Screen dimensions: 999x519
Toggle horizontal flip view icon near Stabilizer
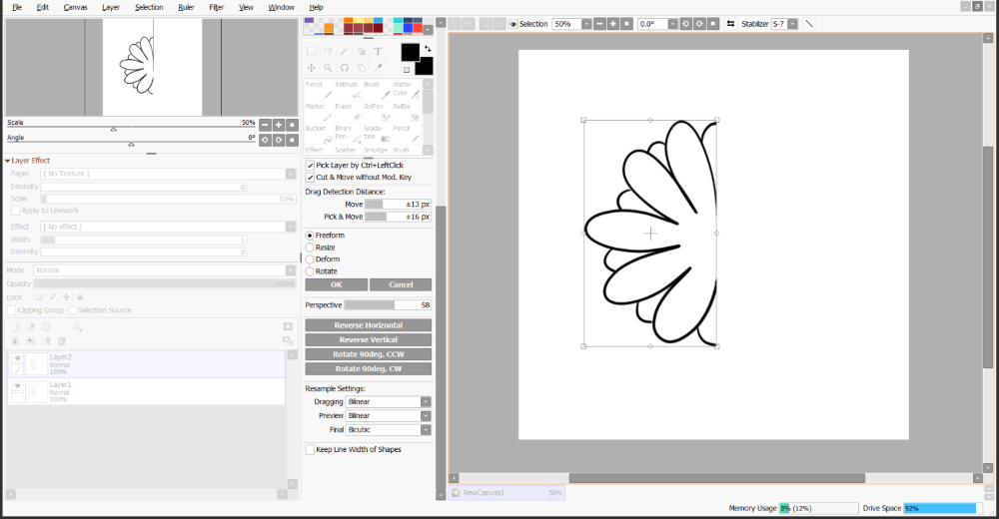731,24
